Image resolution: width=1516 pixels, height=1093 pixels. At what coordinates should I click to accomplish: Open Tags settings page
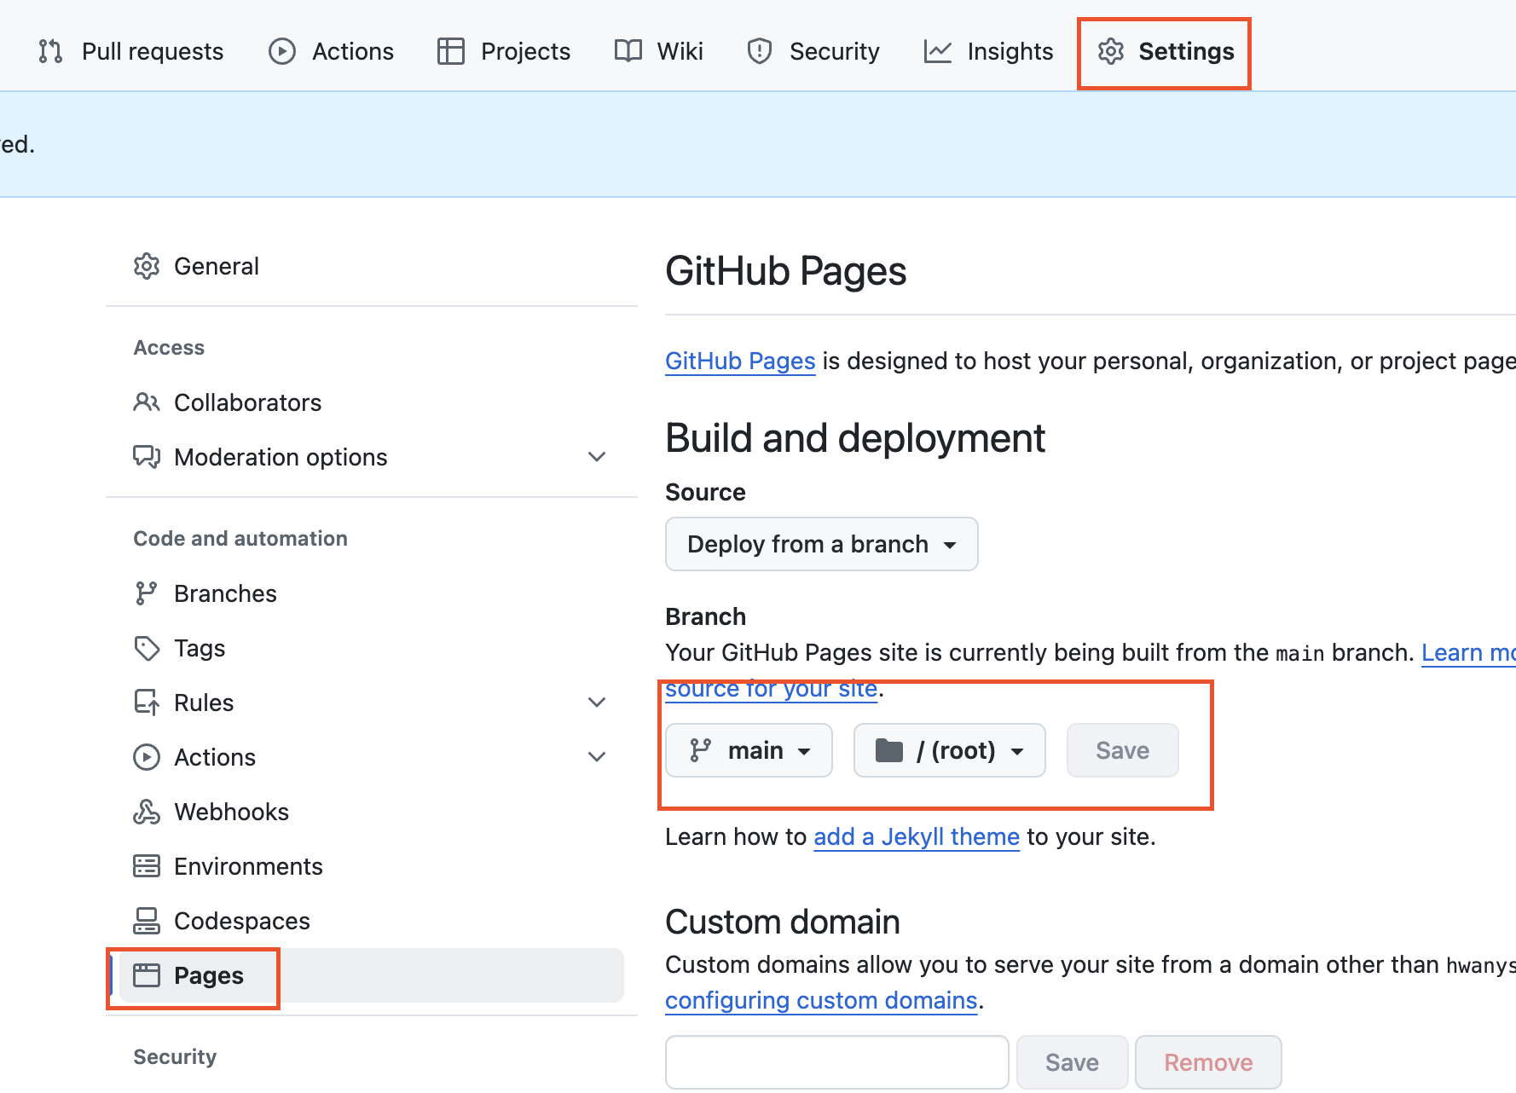(x=372, y=648)
